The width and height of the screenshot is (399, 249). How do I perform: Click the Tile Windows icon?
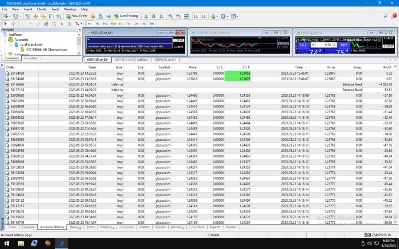pyautogui.click(x=187, y=16)
